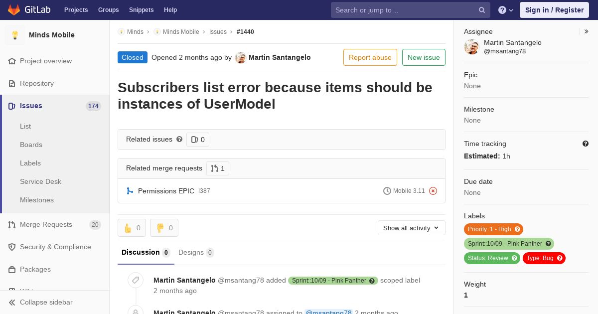
Task: Click the thumbs up reaction button
Action: 132,228
